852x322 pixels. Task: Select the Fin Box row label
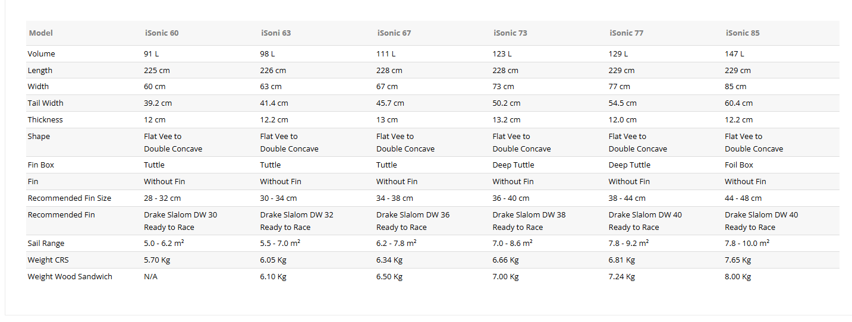[40, 165]
